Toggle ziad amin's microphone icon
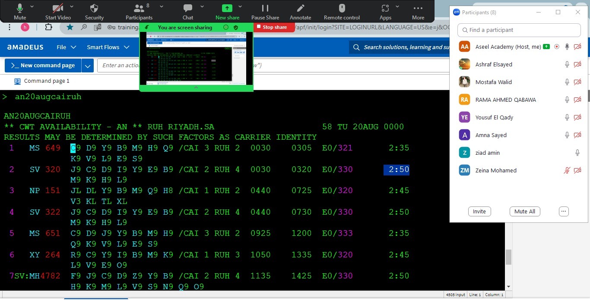The image size is (590, 300). (x=577, y=153)
